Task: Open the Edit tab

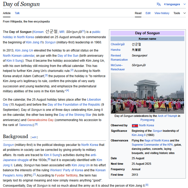Action: [148, 13]
